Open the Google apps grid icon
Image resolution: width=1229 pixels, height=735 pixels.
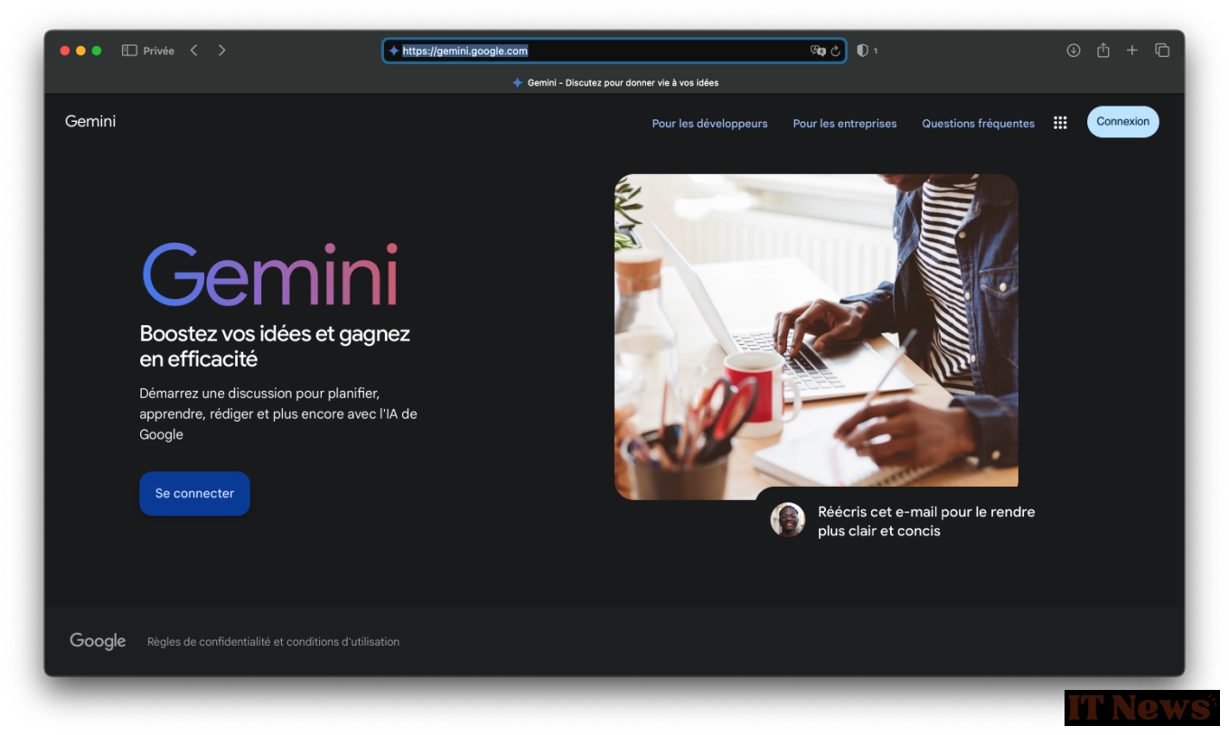(1060, 123)
